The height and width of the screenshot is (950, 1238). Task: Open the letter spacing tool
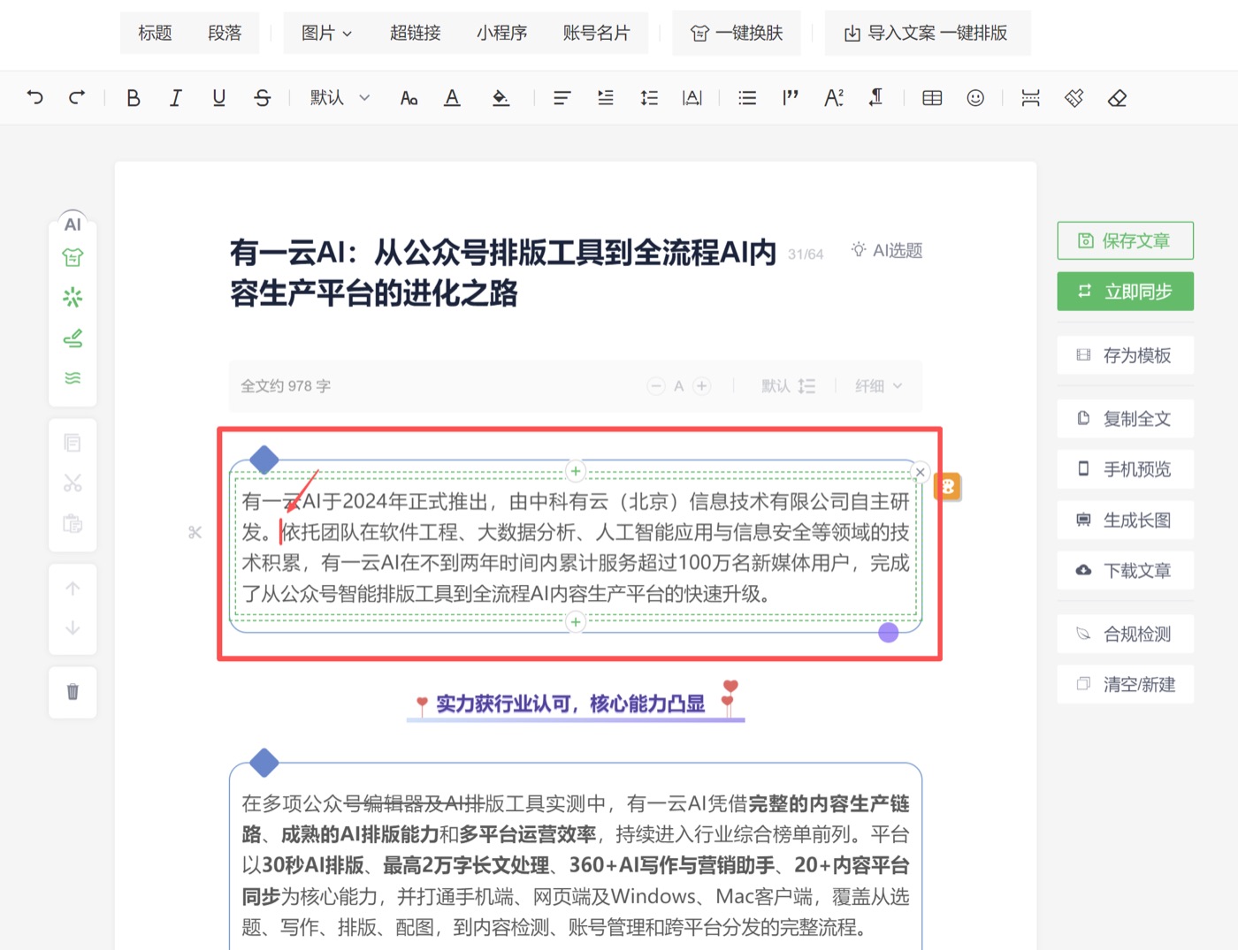point(692,98)
